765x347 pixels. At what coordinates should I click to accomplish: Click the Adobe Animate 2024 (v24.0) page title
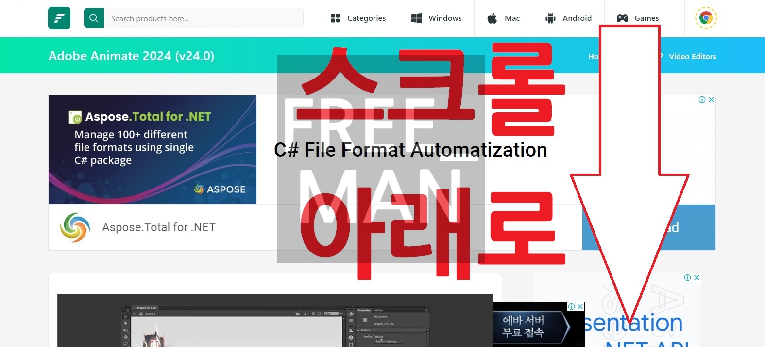(131, 56)
